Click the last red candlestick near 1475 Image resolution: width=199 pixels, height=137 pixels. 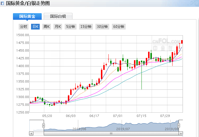(182, 42)
